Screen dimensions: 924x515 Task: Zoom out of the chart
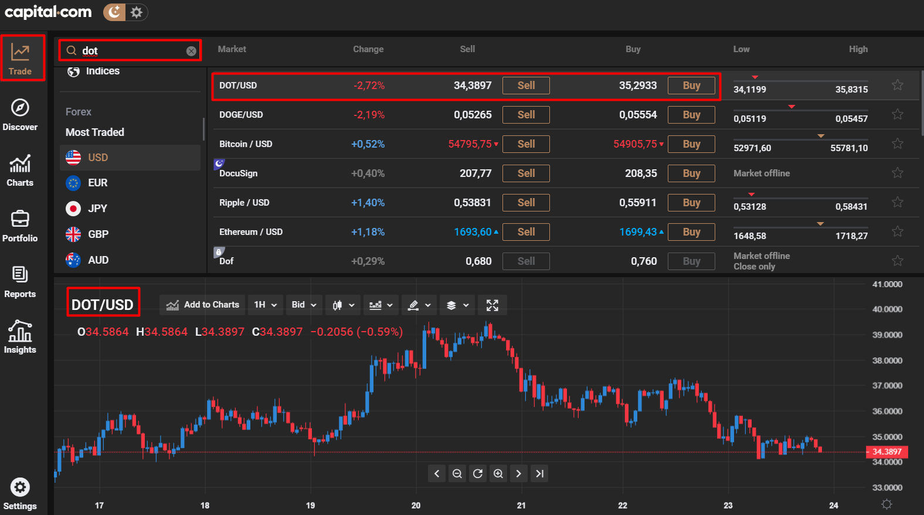pyautogui.click(x=457, y=473)
